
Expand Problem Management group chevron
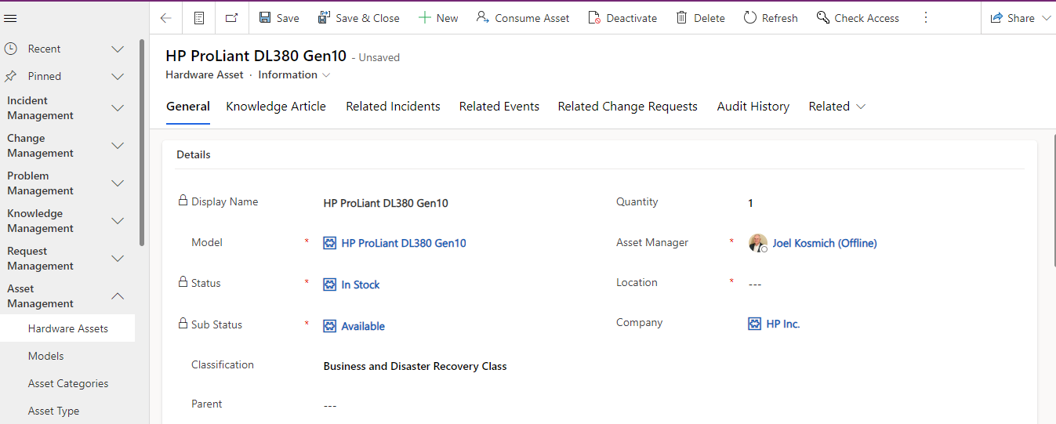(x=118, y=183)
